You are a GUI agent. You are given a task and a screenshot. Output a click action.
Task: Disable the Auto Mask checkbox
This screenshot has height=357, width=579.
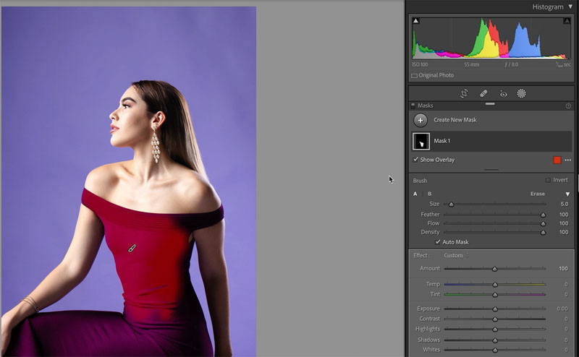438,242
